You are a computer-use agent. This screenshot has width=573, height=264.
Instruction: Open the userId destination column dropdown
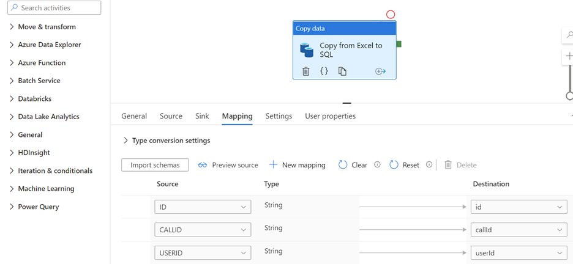click(x=519, y=253)
